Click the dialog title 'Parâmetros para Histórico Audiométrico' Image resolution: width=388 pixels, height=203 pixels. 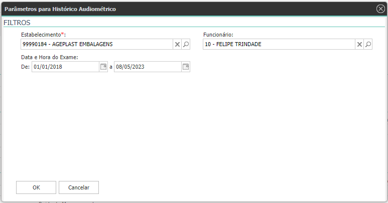tap(60, 9)
